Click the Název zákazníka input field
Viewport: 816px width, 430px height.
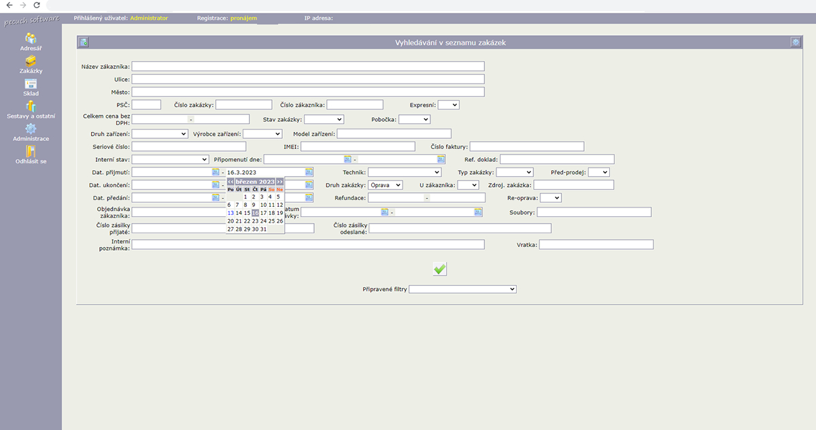pos(308,66)
